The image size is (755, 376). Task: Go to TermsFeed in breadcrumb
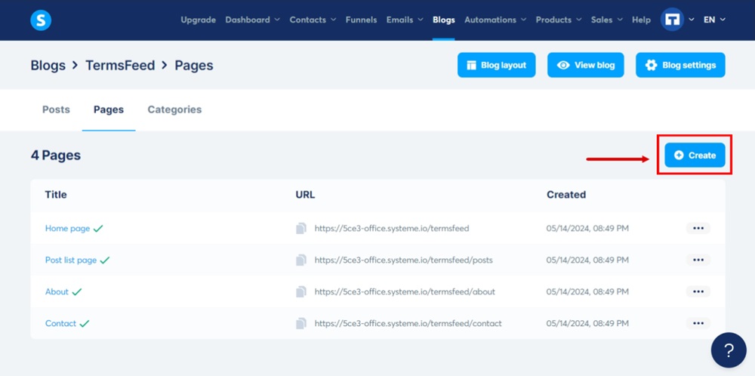120,65
